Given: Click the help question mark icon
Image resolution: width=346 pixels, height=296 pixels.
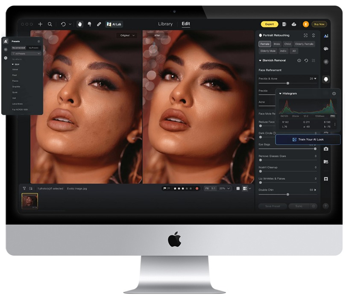Looking at the screenshot, I should pyautogui.click(x=325, y=206).
